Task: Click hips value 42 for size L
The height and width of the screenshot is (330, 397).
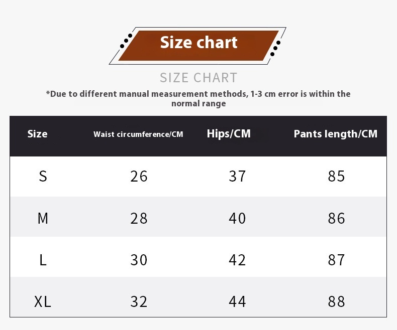Action: click(x=237, y=260)
